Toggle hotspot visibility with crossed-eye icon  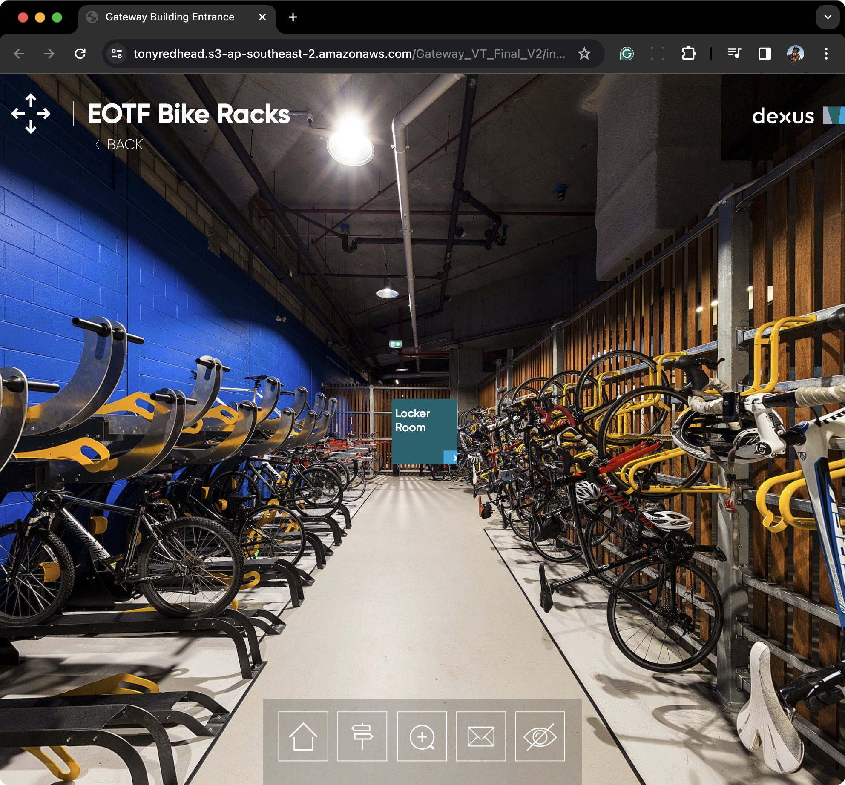[x=540, y=736]
